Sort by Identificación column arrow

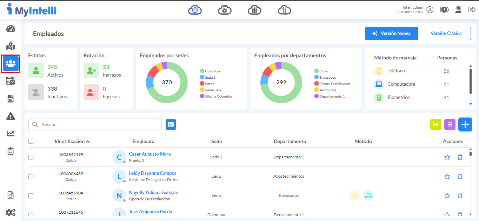pyautogui.click(x=88, y=142)
